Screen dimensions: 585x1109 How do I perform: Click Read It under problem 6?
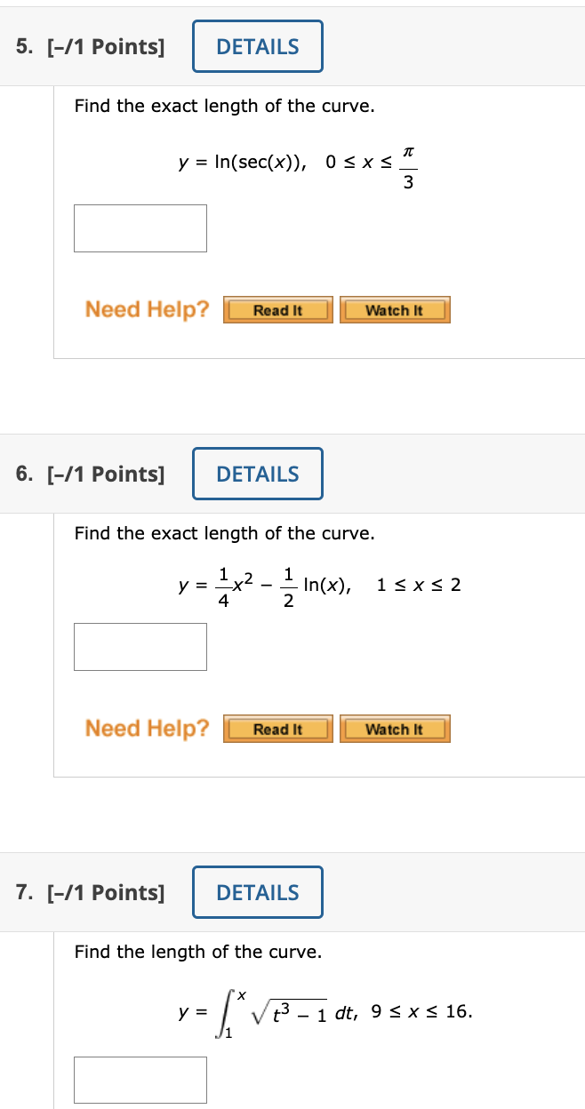(x=277, y=729)
